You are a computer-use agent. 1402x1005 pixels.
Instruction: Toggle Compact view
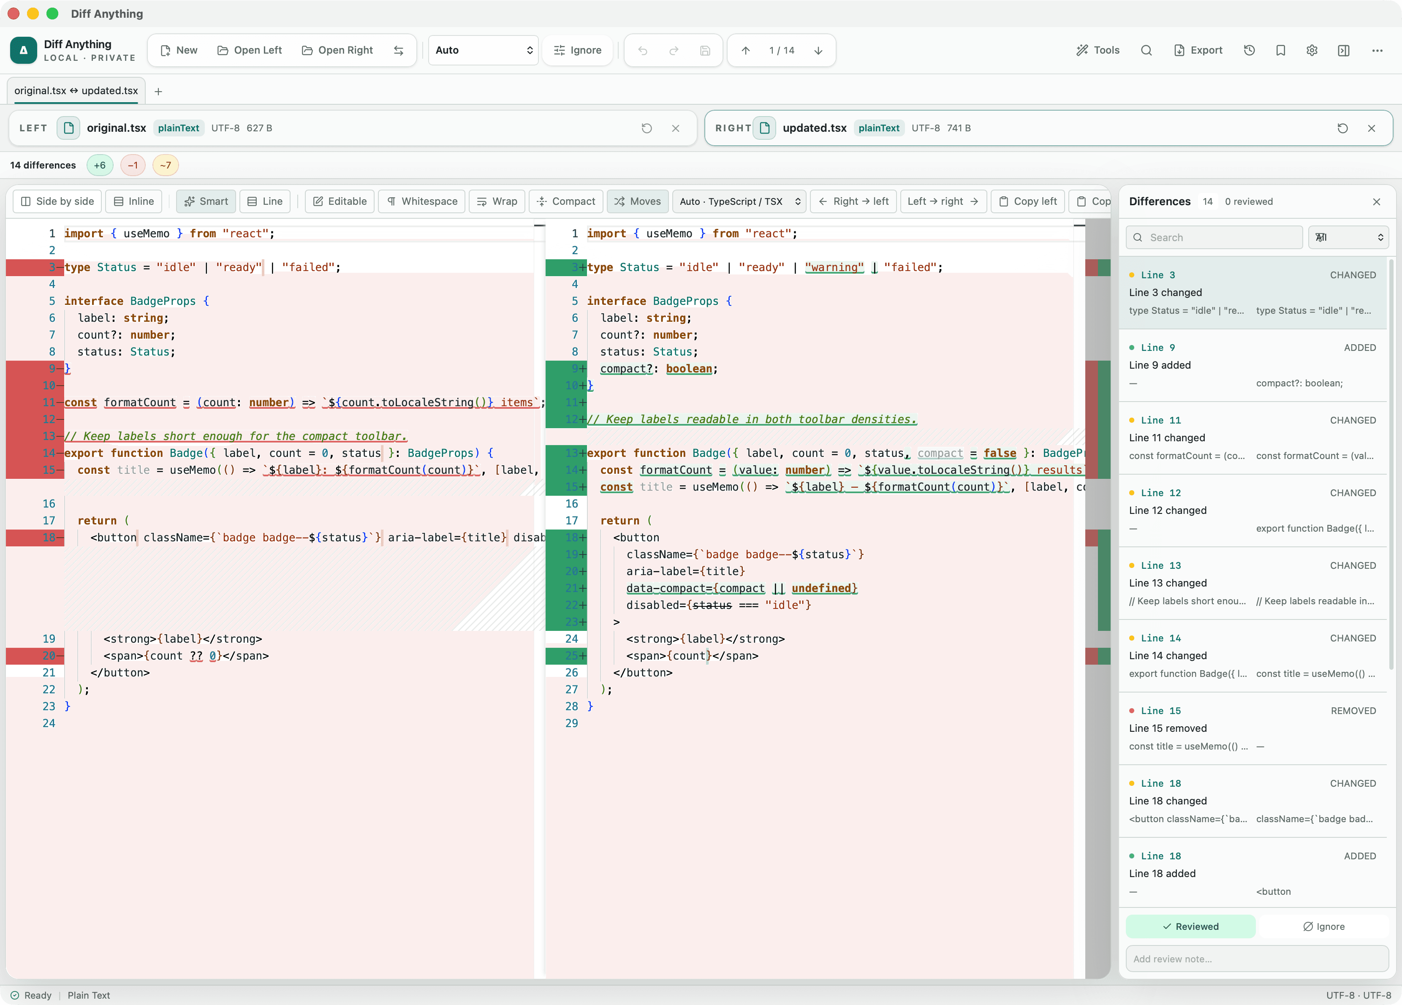click(x=565, y=201)
